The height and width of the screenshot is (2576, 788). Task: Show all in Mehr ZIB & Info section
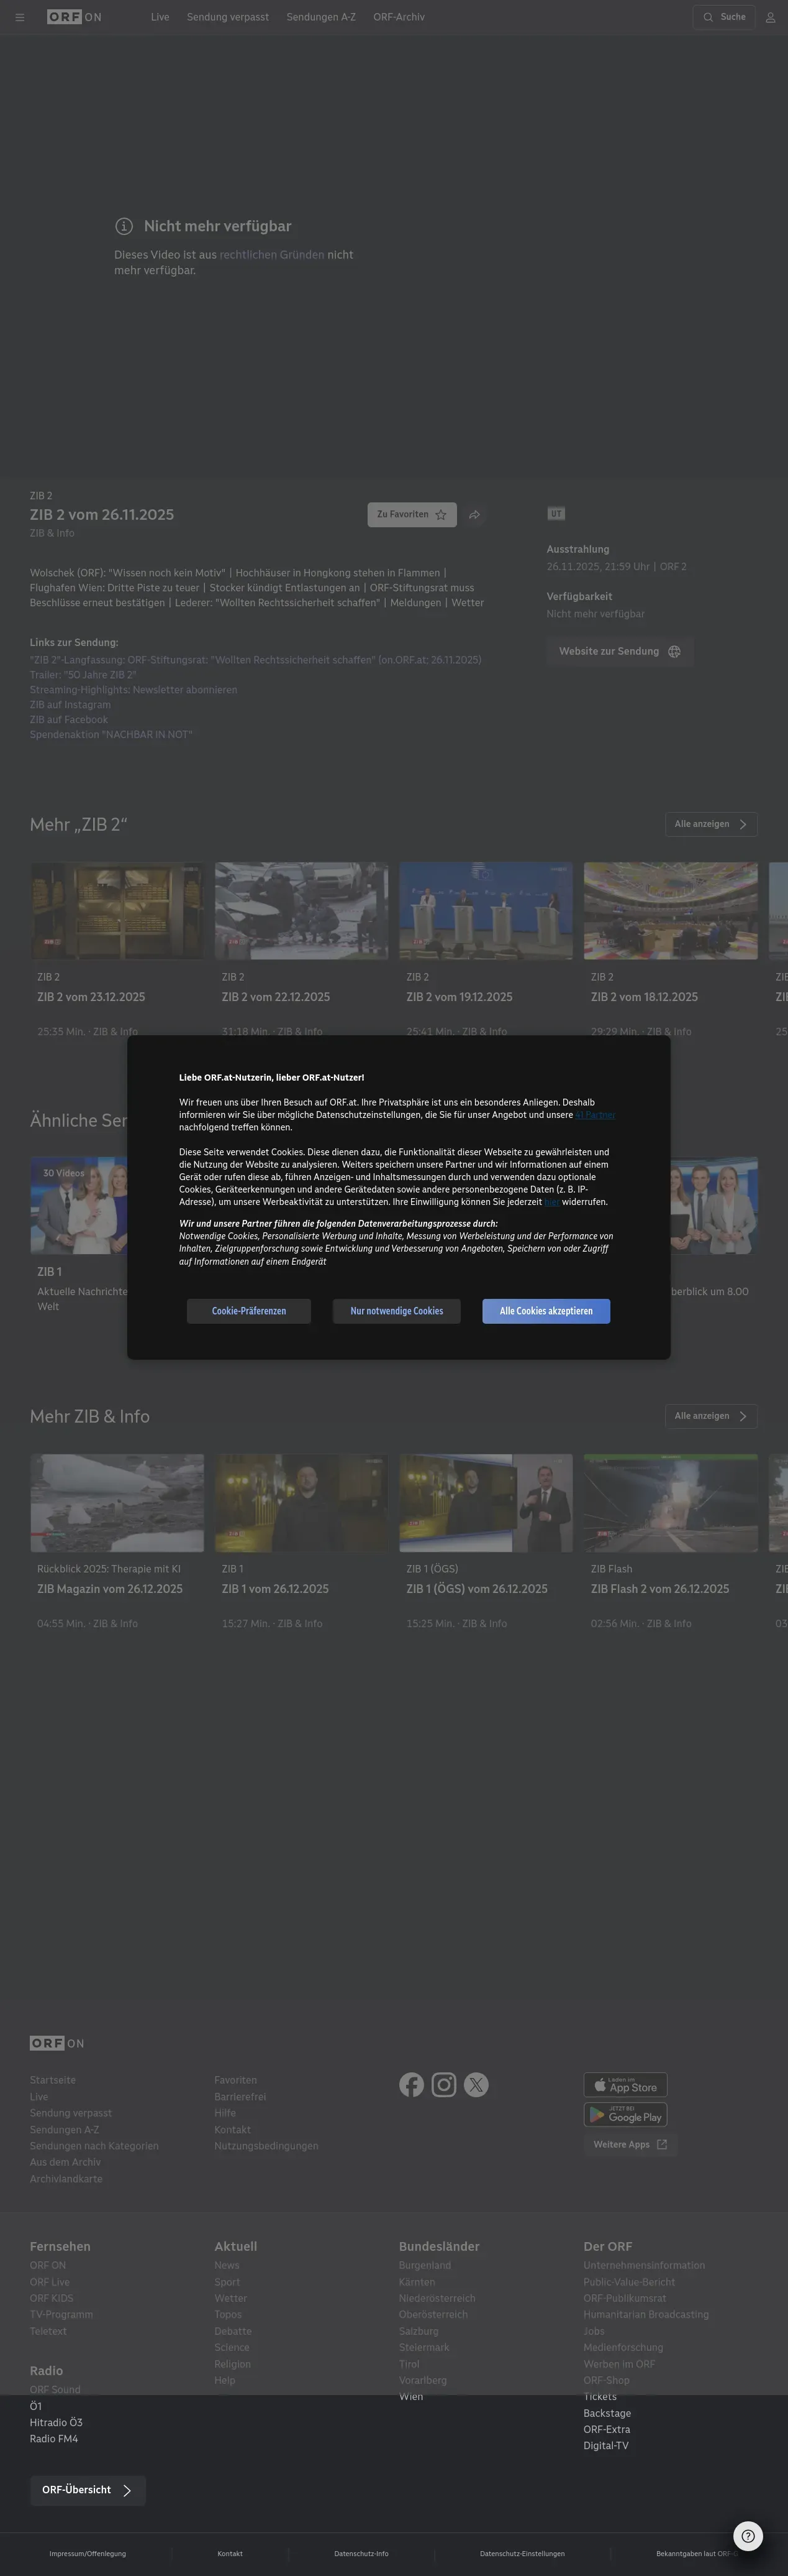point(711,1416)
